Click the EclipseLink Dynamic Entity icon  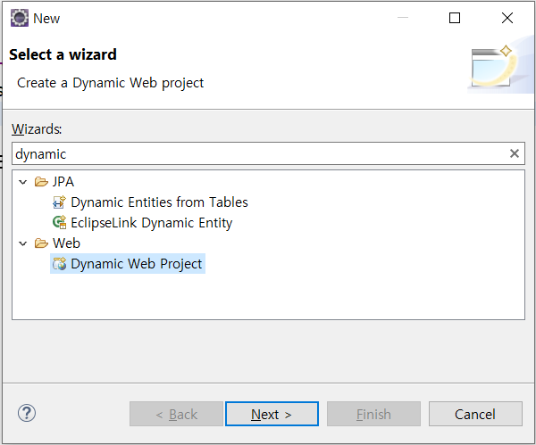click(59, 223)
